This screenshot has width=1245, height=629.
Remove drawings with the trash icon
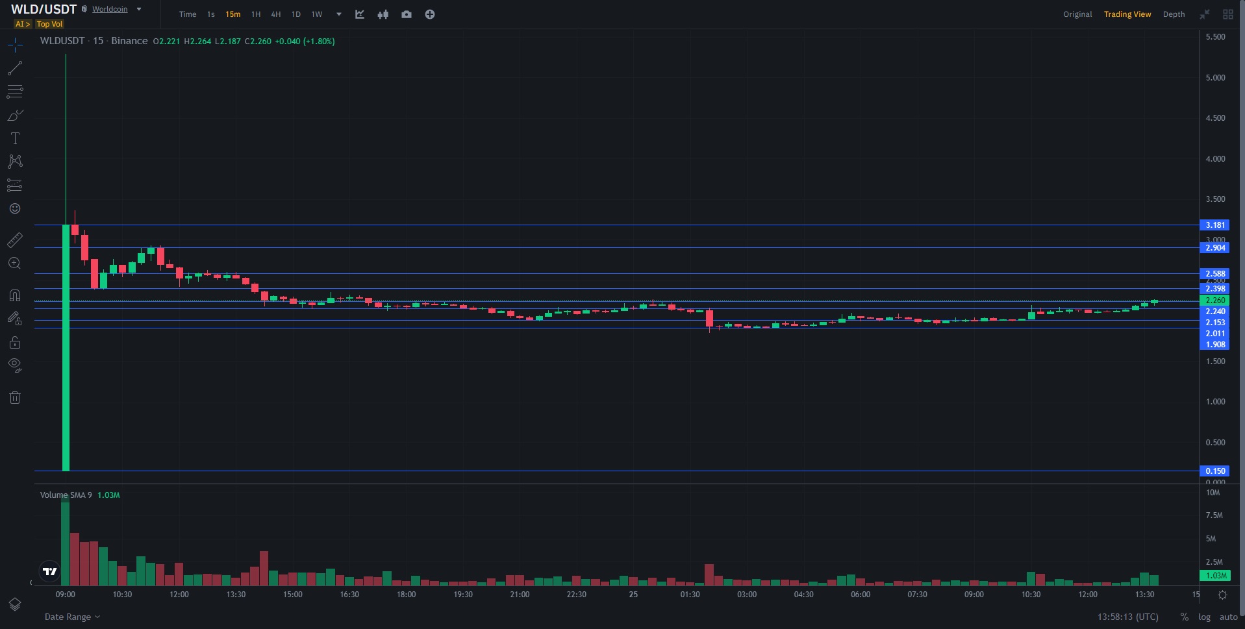click(x=15, y=397)
